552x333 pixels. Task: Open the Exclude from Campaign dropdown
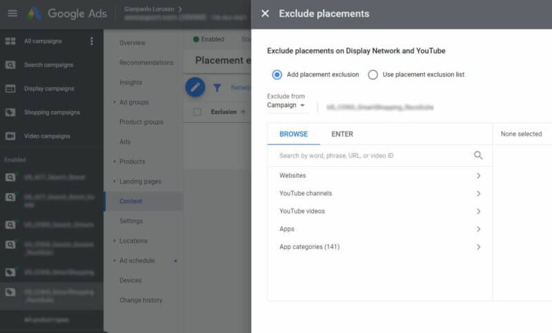pos(286,105)
